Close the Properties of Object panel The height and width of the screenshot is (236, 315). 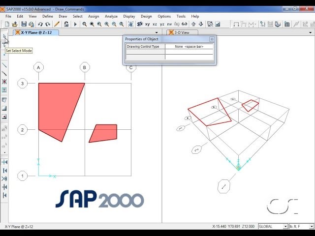pyautogui.click(x=212, y=39)
